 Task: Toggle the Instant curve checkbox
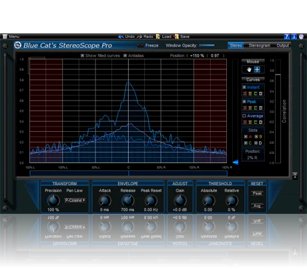(x=244, y=87)
